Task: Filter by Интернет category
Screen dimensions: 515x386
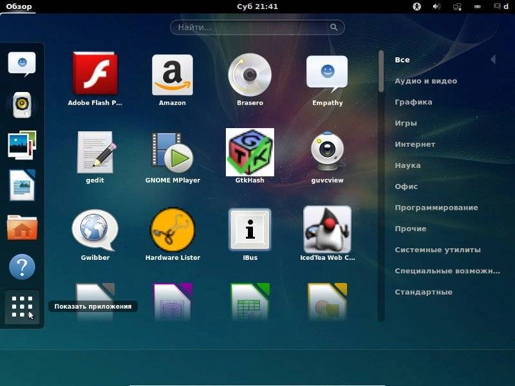Action: [415, 144]
